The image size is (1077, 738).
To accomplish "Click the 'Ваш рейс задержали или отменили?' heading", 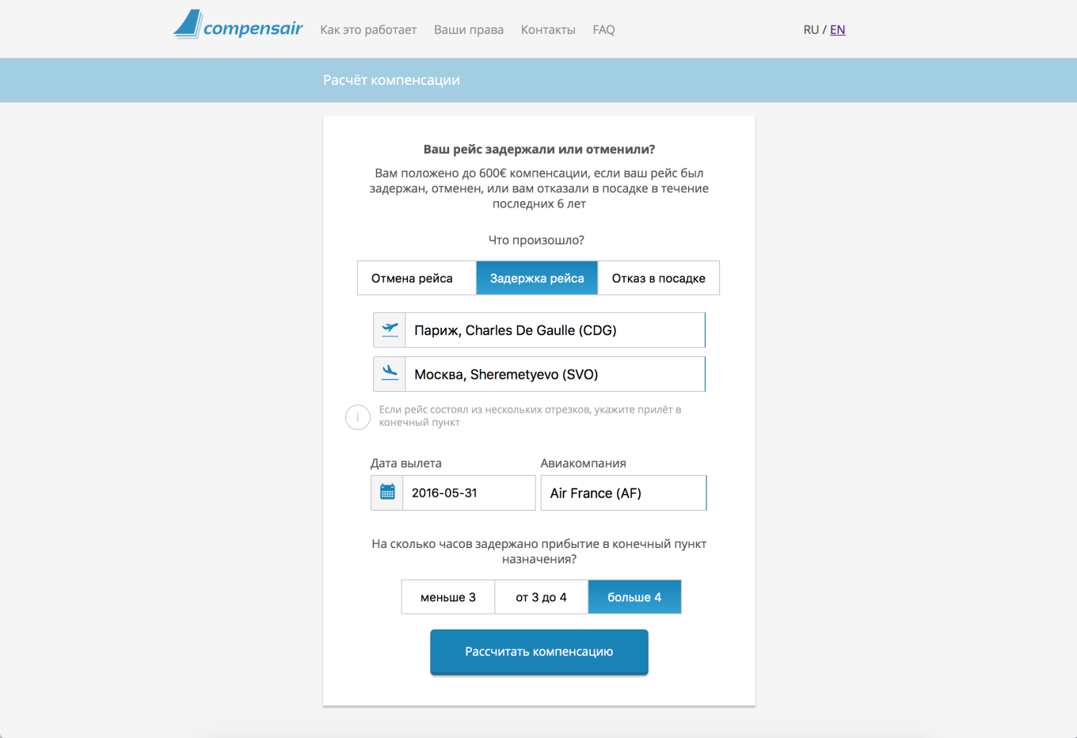I will (539, 149).
